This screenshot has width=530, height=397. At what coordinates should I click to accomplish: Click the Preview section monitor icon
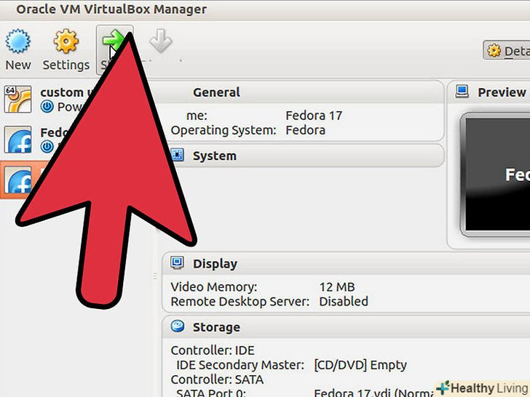(x=462, y=91)
